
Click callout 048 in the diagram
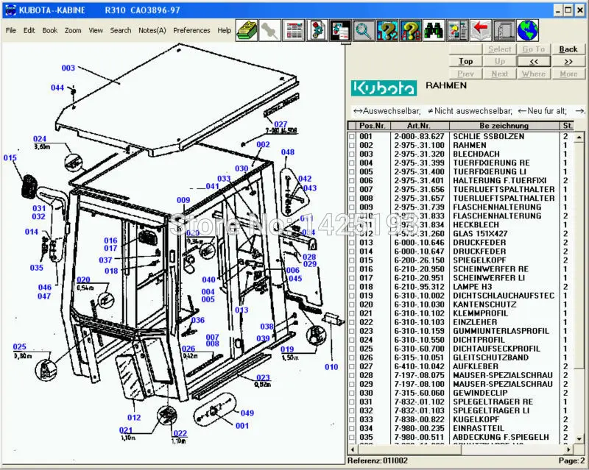coord(288,152)
